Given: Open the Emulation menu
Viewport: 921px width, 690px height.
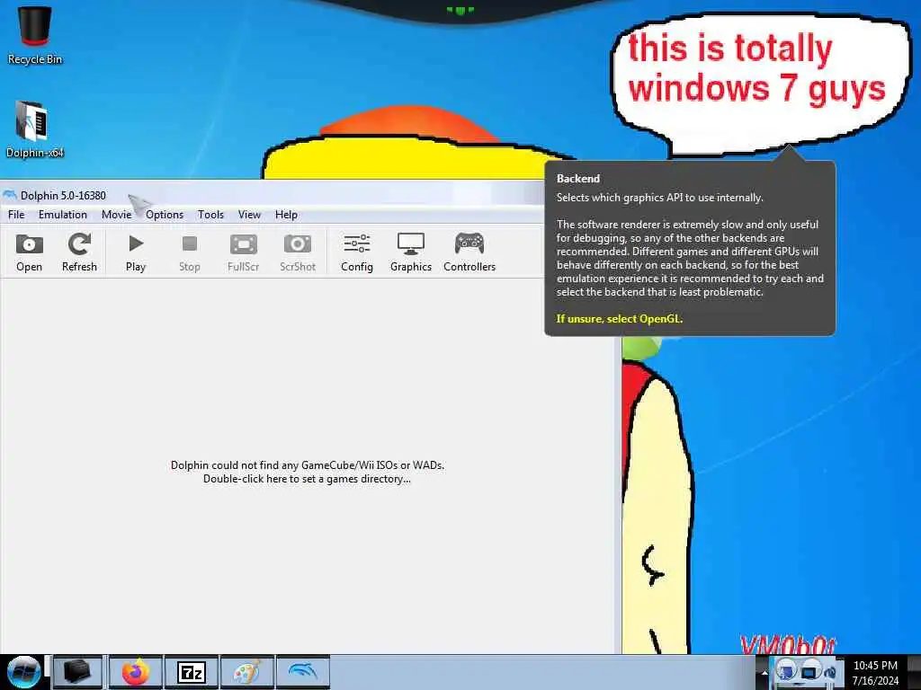Looking at the screenshot, I should (63, 215).
